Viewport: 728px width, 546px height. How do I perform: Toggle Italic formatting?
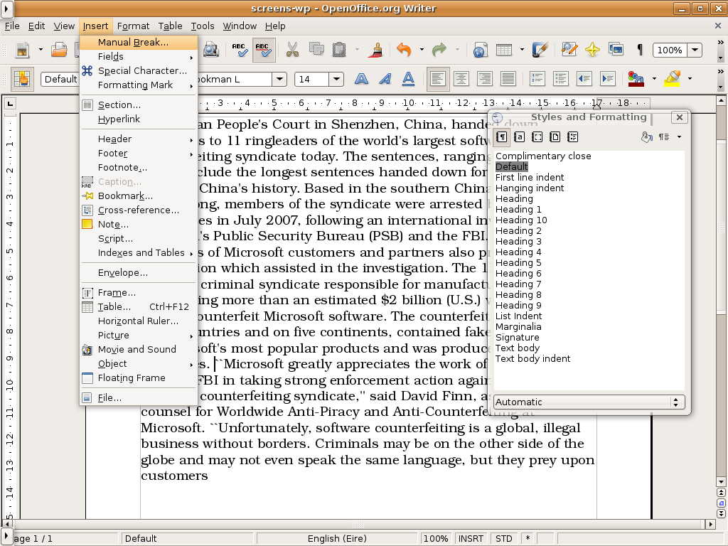[x=385, y=79]
